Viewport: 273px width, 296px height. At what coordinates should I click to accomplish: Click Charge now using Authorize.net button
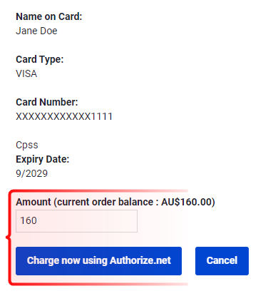(x=98, y=261)
